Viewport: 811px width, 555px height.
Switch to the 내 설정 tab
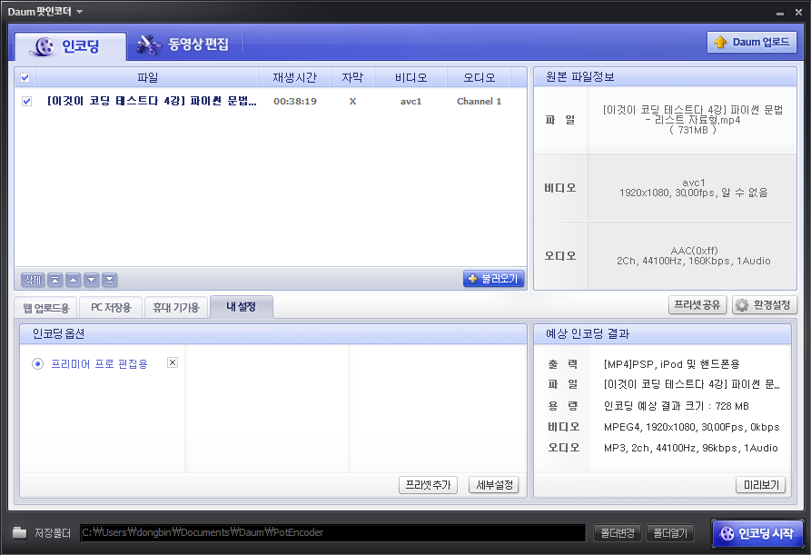pyautogui.click(x=241, y=307)
